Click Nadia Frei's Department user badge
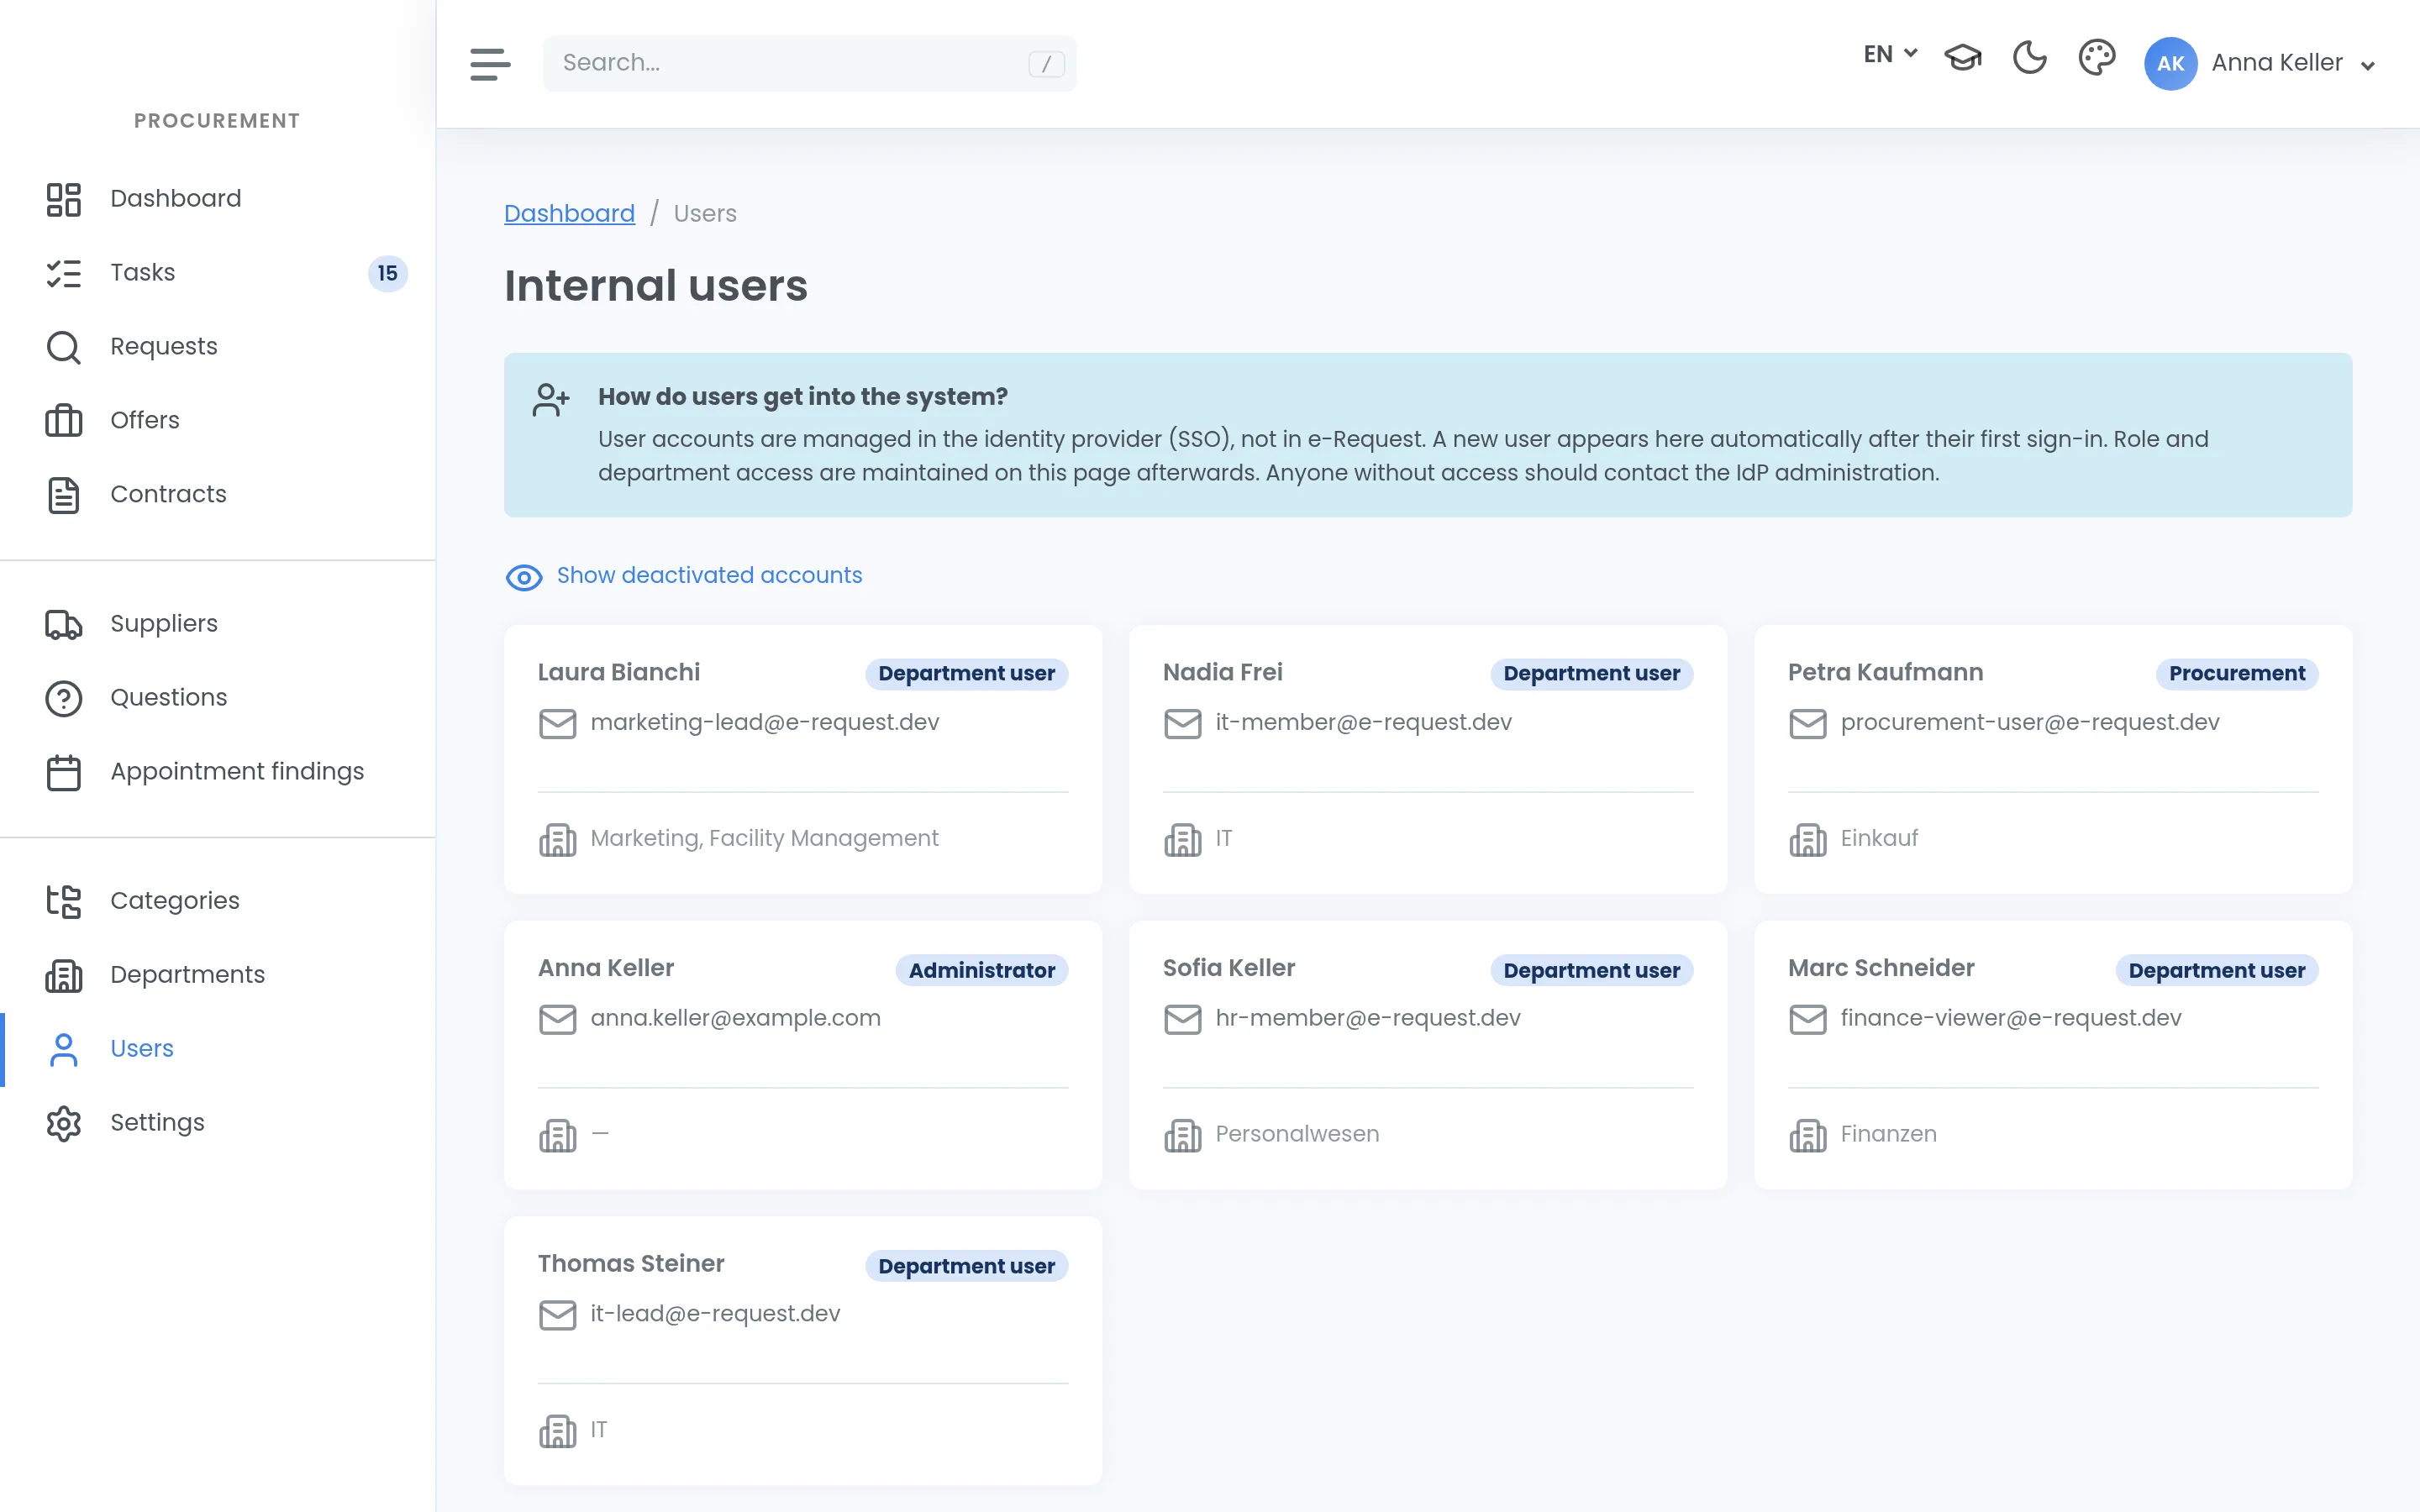The image size is (2420, 1512). point(1591,673)
